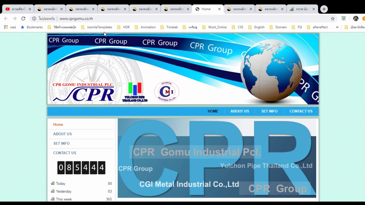Reload the cprgomu.co.th page
The image size is (365, 205).
point(23,19)
